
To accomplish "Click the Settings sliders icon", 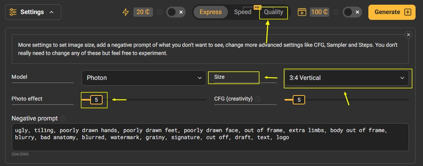I will [12, 12].
